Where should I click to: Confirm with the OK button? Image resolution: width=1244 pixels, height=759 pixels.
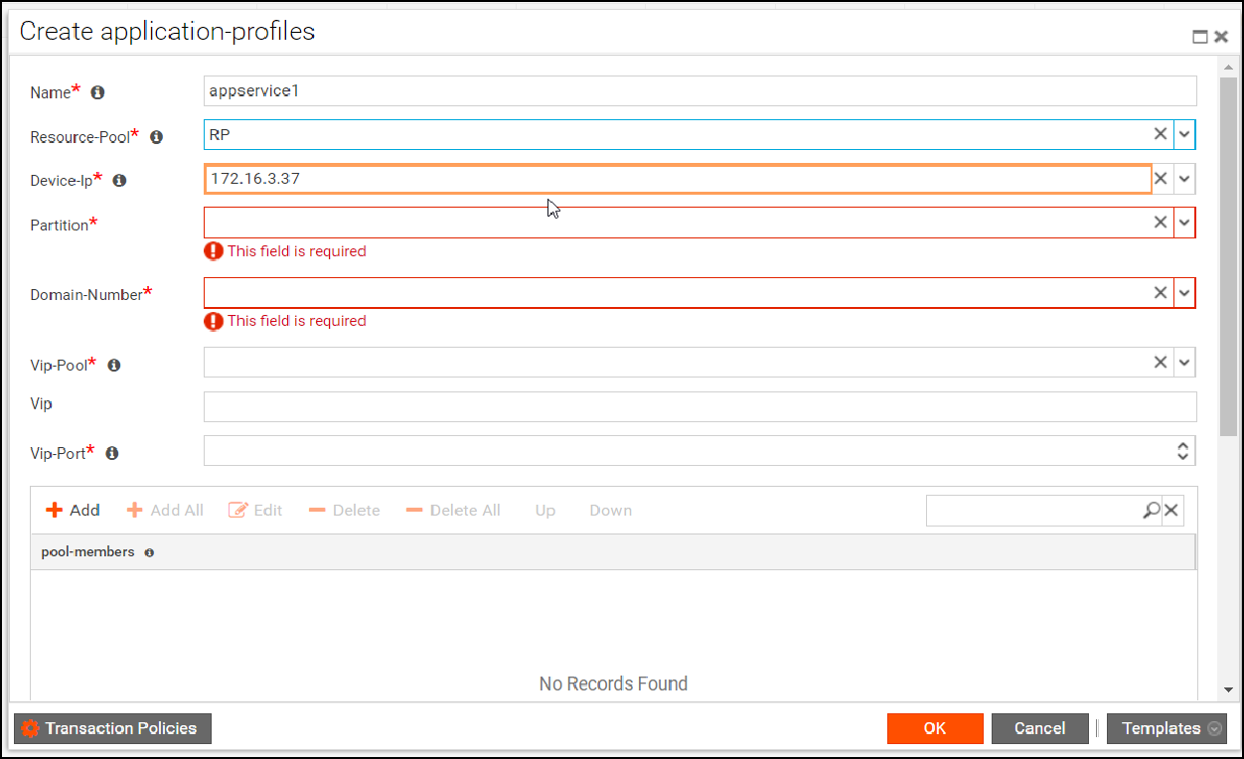pyautogui.click(x=935, y=728)
